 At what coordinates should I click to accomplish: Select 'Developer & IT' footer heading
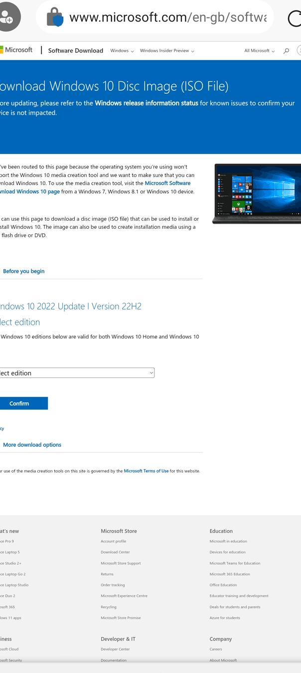[118, 639]
